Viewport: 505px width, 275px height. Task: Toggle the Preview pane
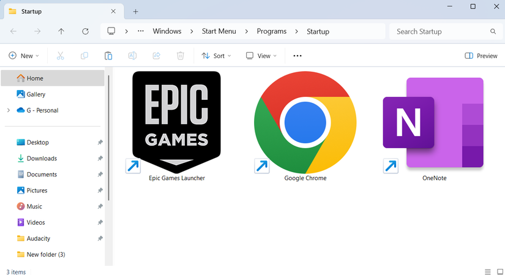point(481,56)
